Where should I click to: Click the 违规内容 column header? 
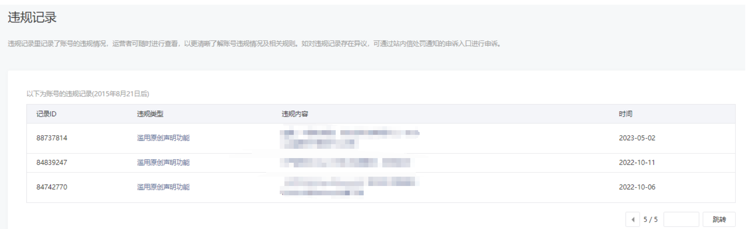(295, 114)
